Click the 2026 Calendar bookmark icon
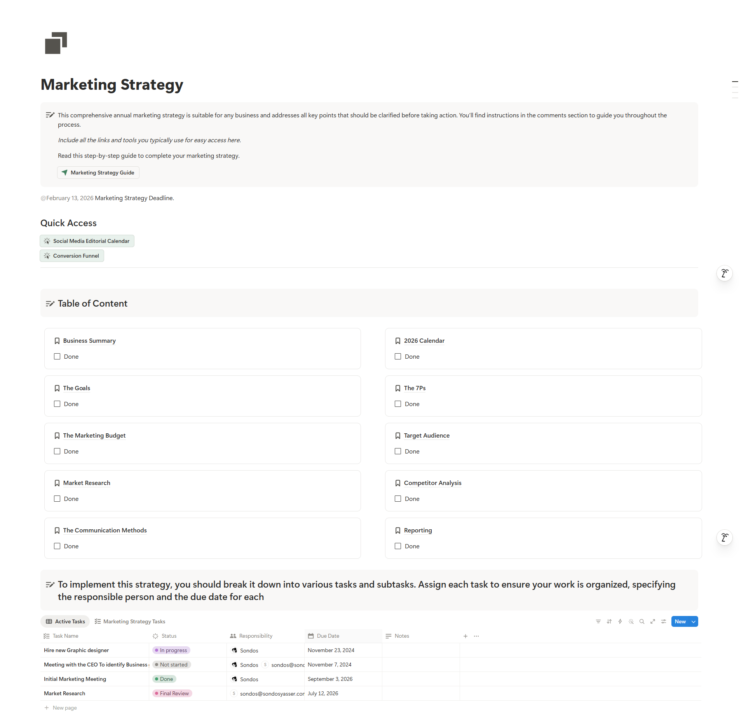This screenshot has height=717, width=746. [398, 341]
